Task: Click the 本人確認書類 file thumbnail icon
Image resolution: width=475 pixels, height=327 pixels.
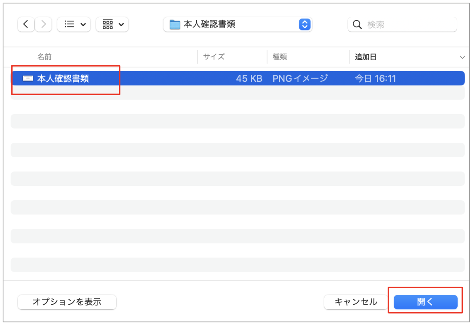Action: click(x=28, y=78)
